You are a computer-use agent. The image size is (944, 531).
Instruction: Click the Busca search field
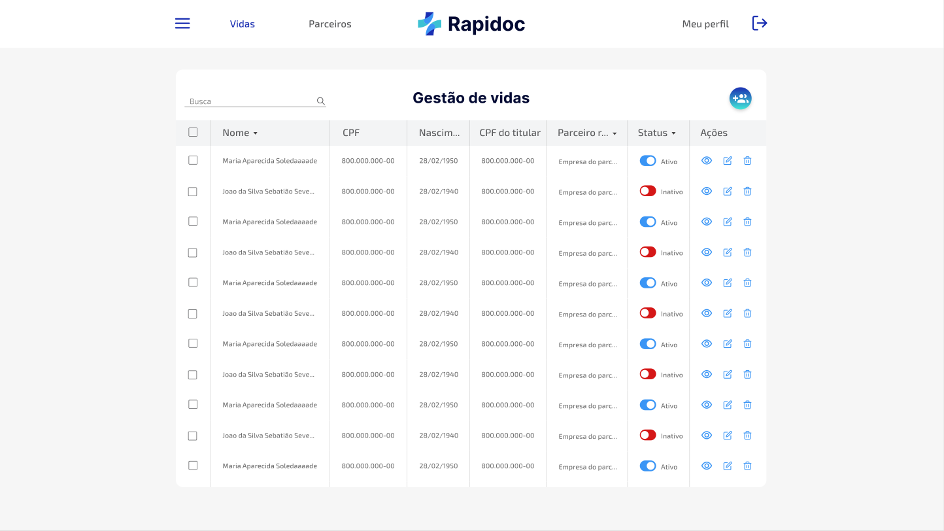point(255,101)
